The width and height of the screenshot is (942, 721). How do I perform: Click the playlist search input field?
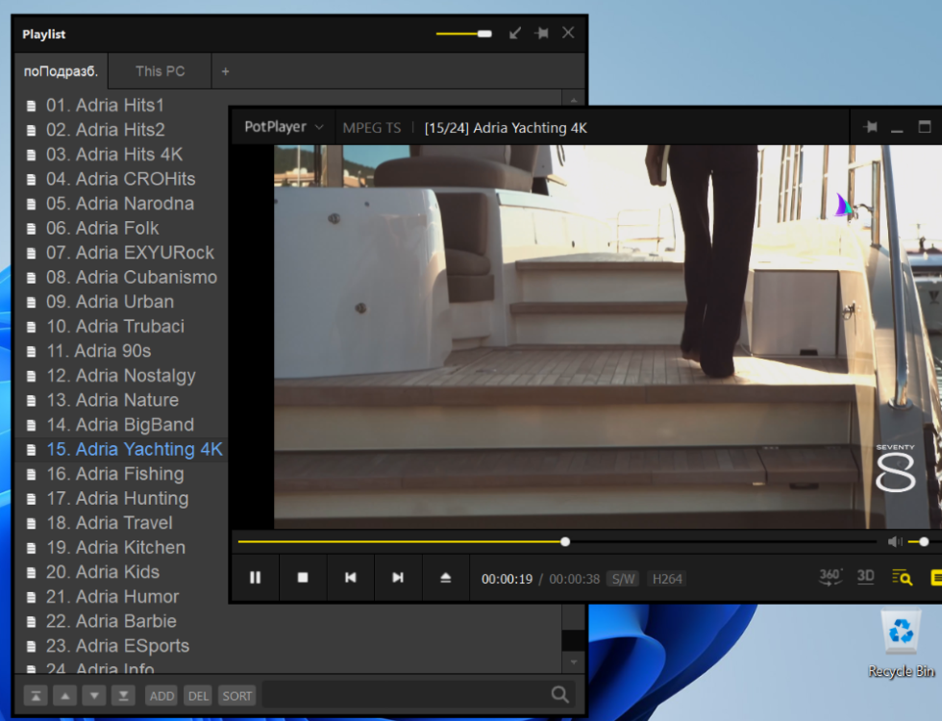coord(404,695)
